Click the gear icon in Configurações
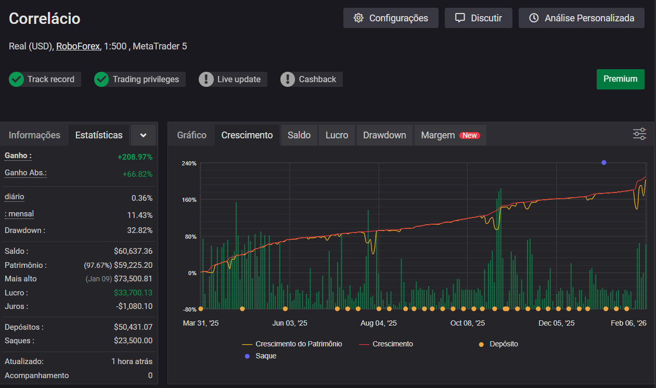Image resolution: width=656 pixels, height=388 pixels. pos(358,18)
